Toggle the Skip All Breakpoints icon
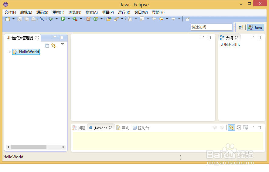The width and height of the screenshot is (269, 172). (x=42, y=19)
